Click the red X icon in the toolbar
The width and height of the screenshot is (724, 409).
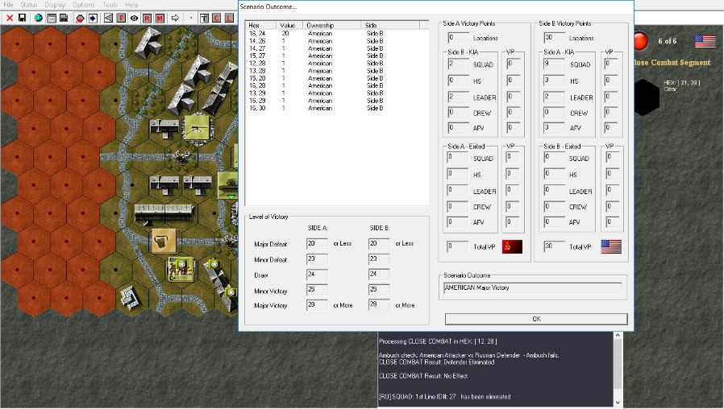(9, 18)
